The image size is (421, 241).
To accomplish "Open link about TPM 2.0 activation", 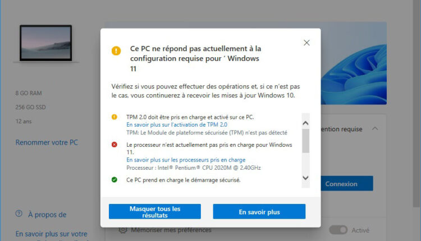I will pos(177,124).
